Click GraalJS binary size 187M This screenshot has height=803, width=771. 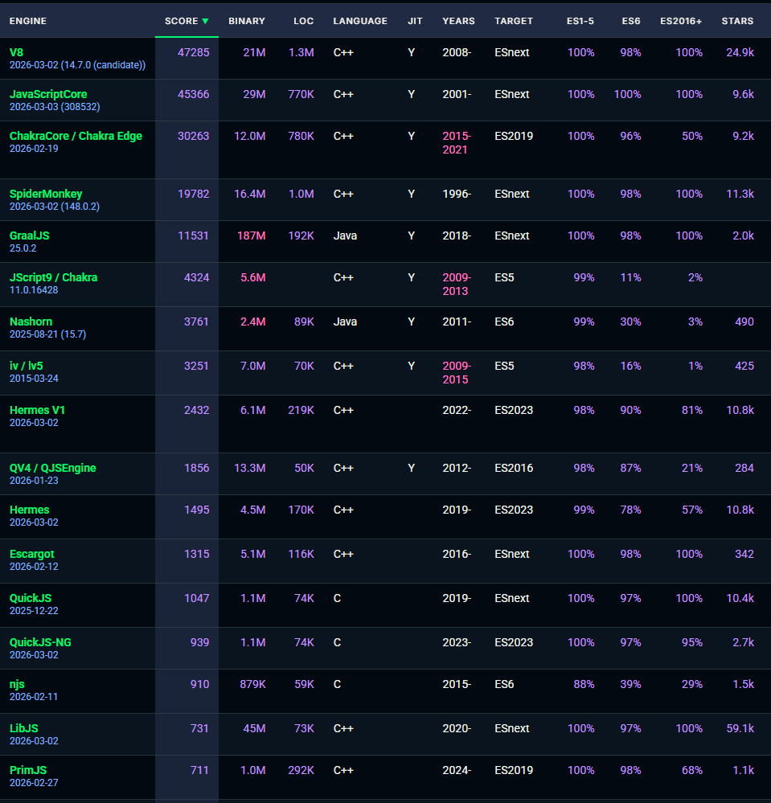[x=251, y=236]
